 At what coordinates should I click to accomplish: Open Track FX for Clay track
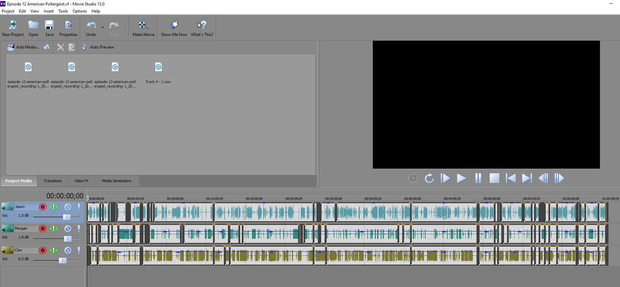pyautogui.click(x=54, y=250)
